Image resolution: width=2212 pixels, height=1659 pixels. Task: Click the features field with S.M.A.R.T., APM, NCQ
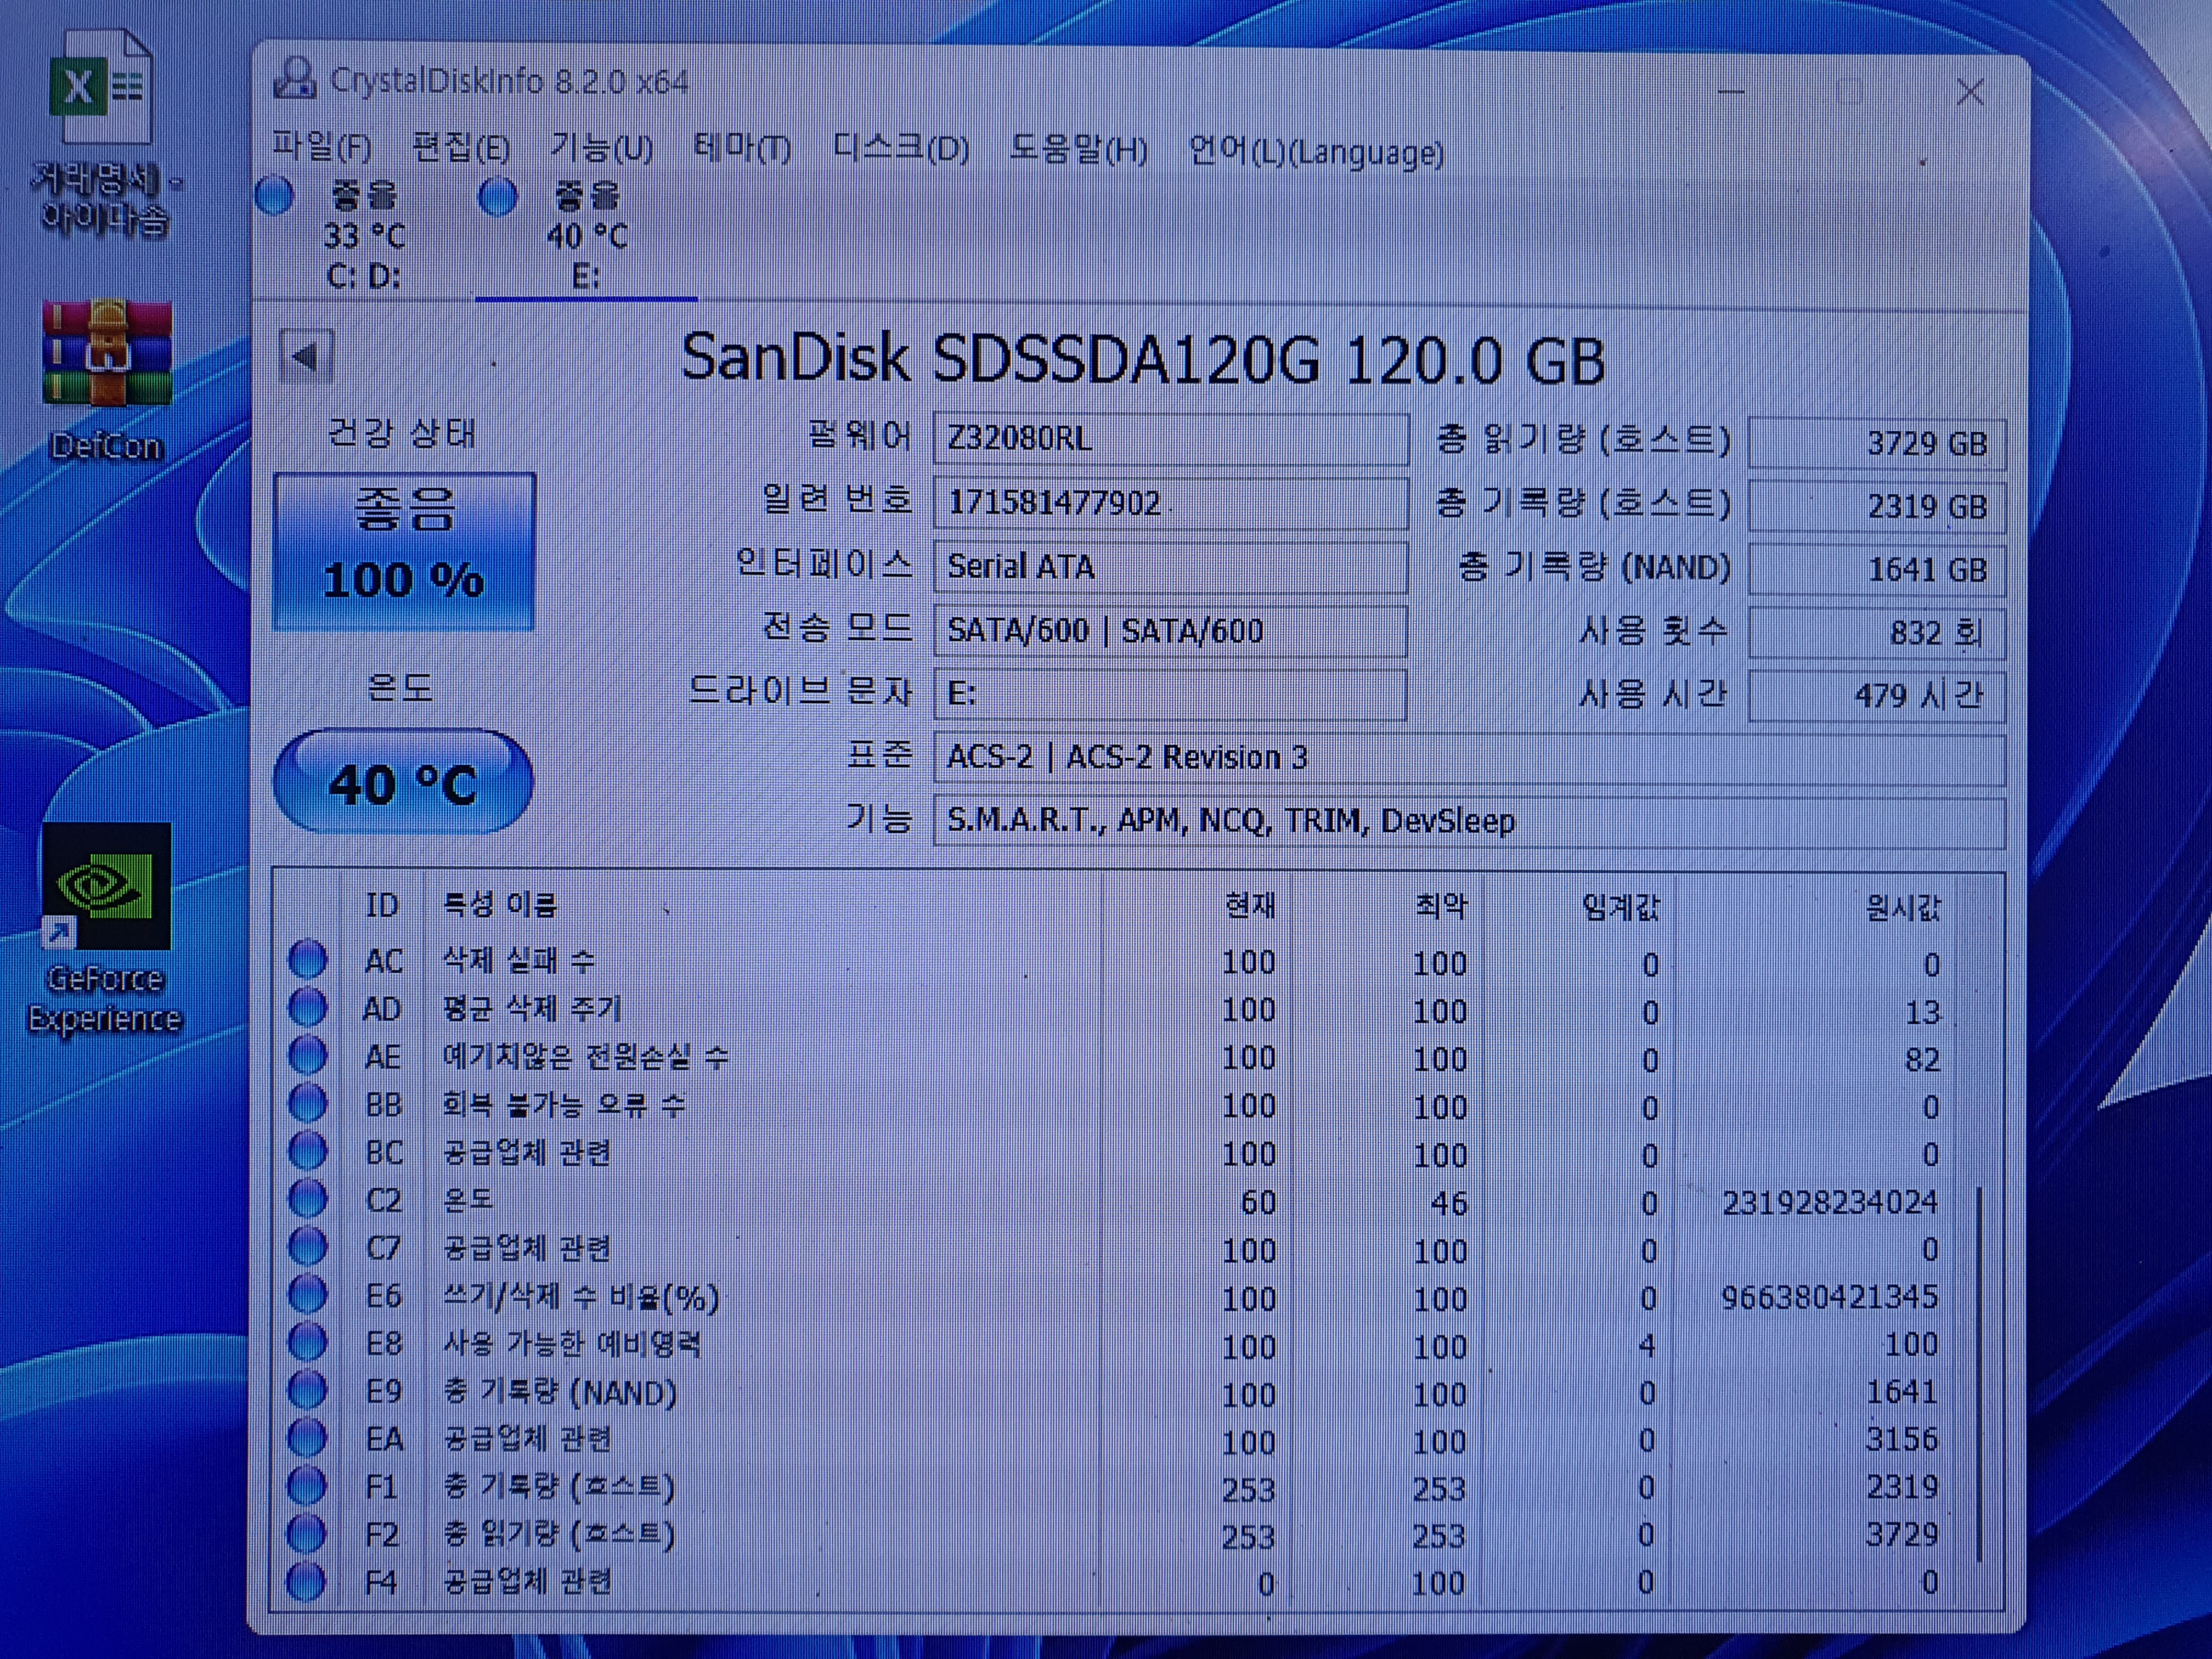pos(1469,821)
